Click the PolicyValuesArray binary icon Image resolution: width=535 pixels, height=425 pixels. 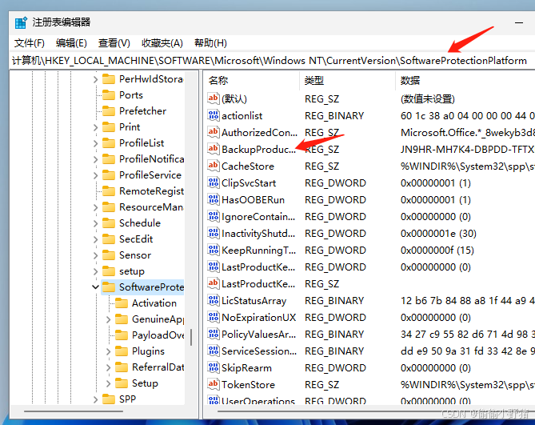(x=214, y=334)
